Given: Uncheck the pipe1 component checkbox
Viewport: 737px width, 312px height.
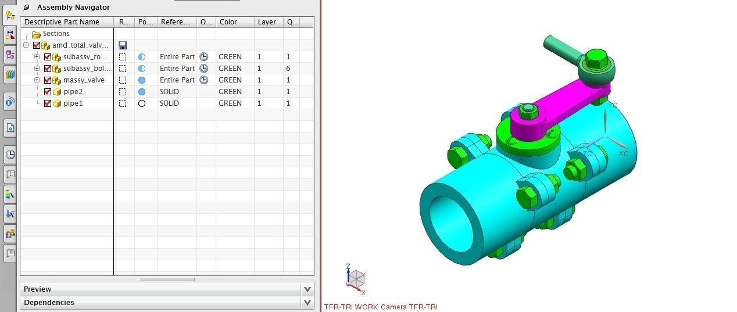Looking at the screenshot, I should pos(48,103).
